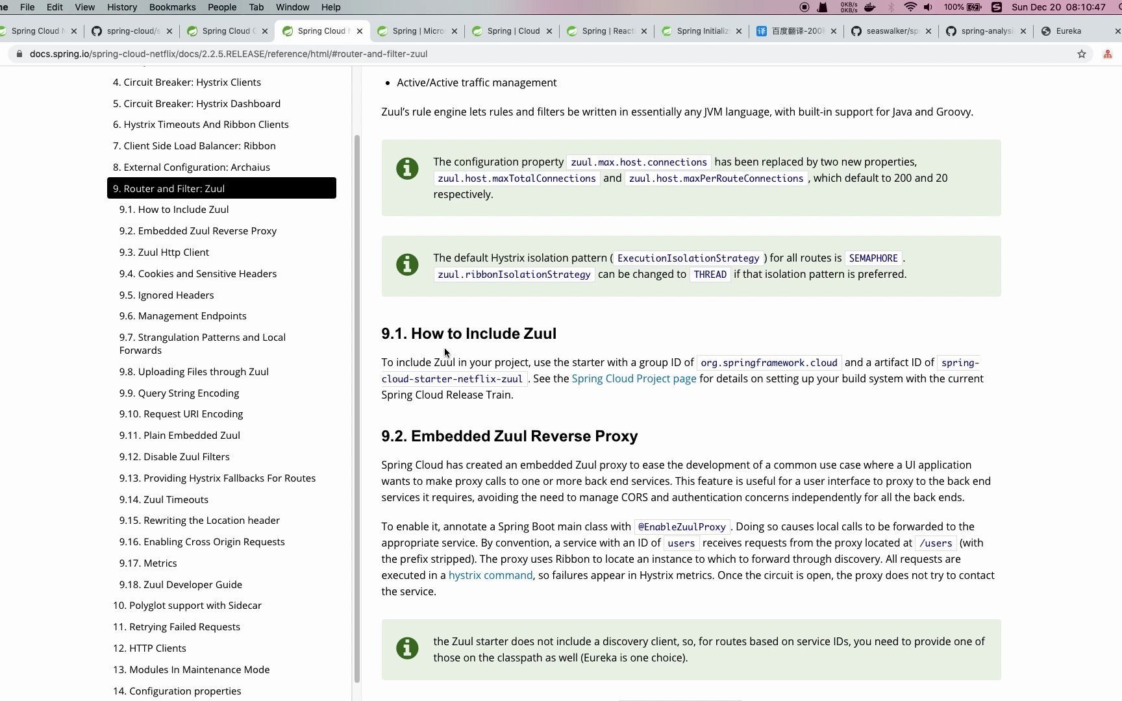Click the address bar URL field
1122x701 pixels.
point(545,54)
